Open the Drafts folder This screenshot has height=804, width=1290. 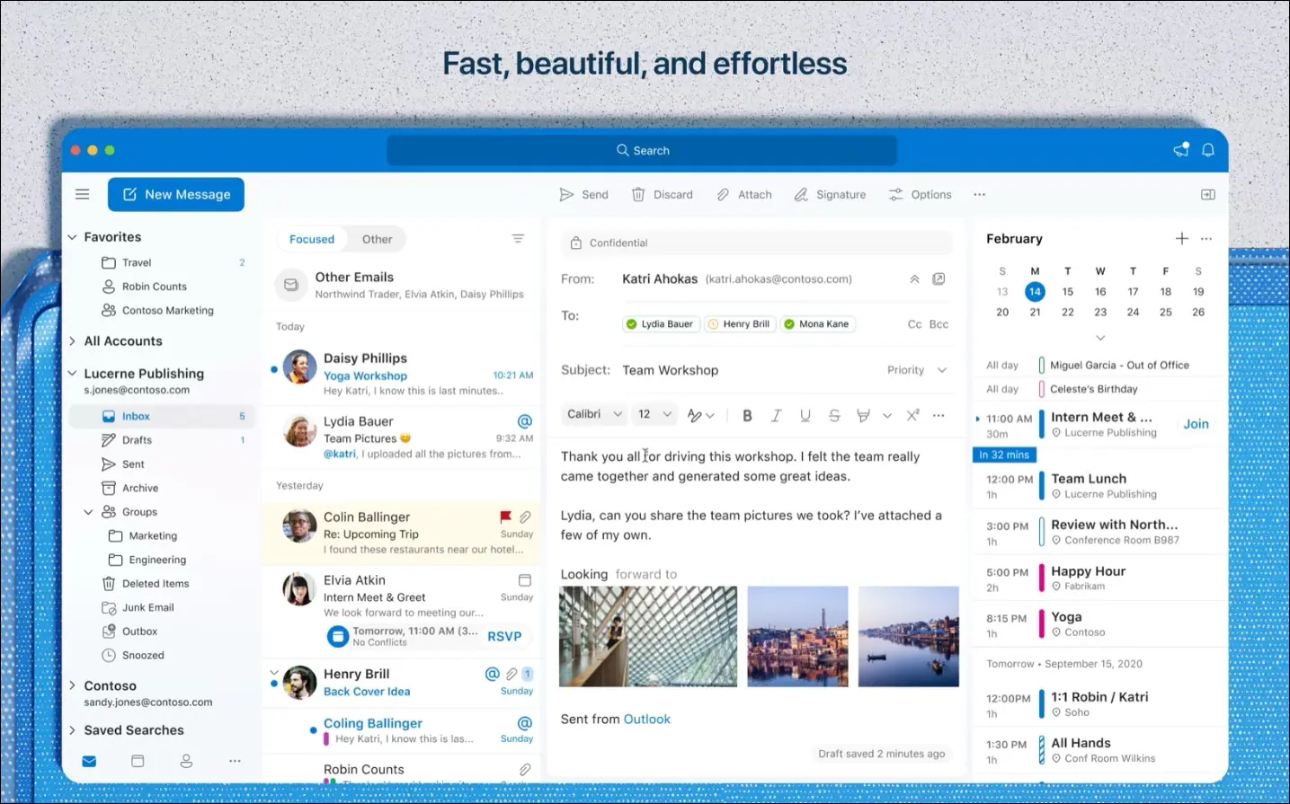[x=137, y=440]
